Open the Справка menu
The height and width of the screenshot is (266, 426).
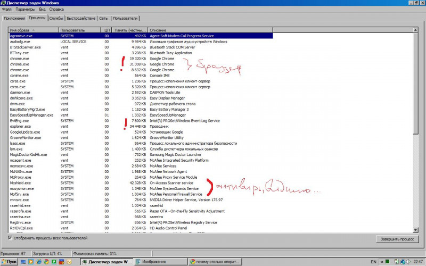point(56,9)
